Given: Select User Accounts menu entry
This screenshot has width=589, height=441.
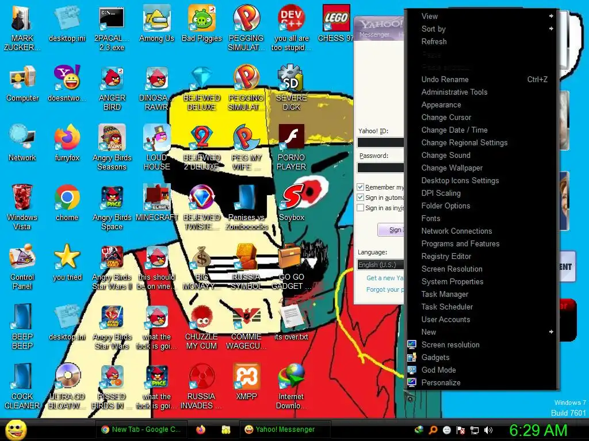Looking at the screenshot, I should pyautogui.click(x=483, y=319).
